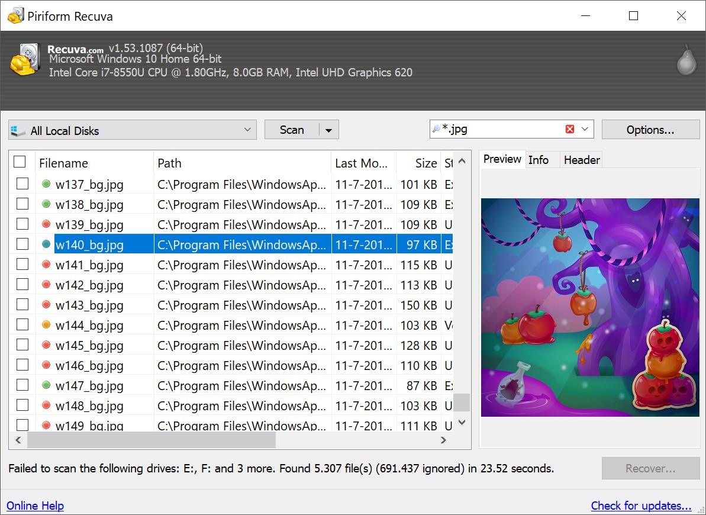Image resolution: width=706 pixels, height=515 pixels.
Task: Click red status dot of w142_bg.jpg
Action: click(46, 284)
